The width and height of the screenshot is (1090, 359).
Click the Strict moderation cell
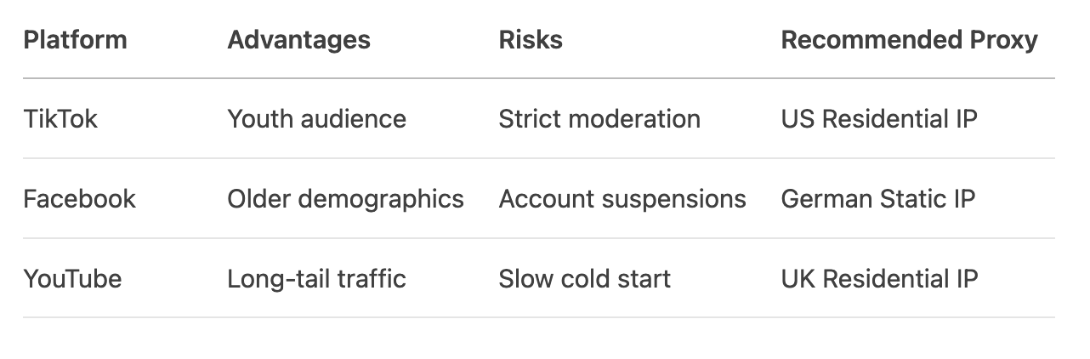[599, 119]
